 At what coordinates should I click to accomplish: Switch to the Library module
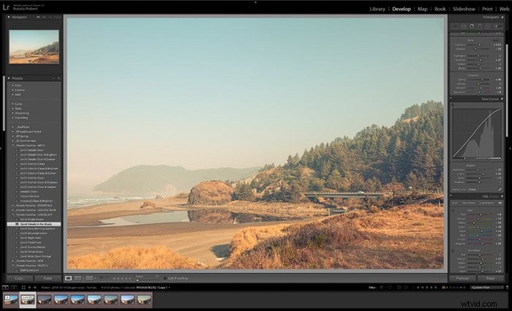tap(377, 9)
